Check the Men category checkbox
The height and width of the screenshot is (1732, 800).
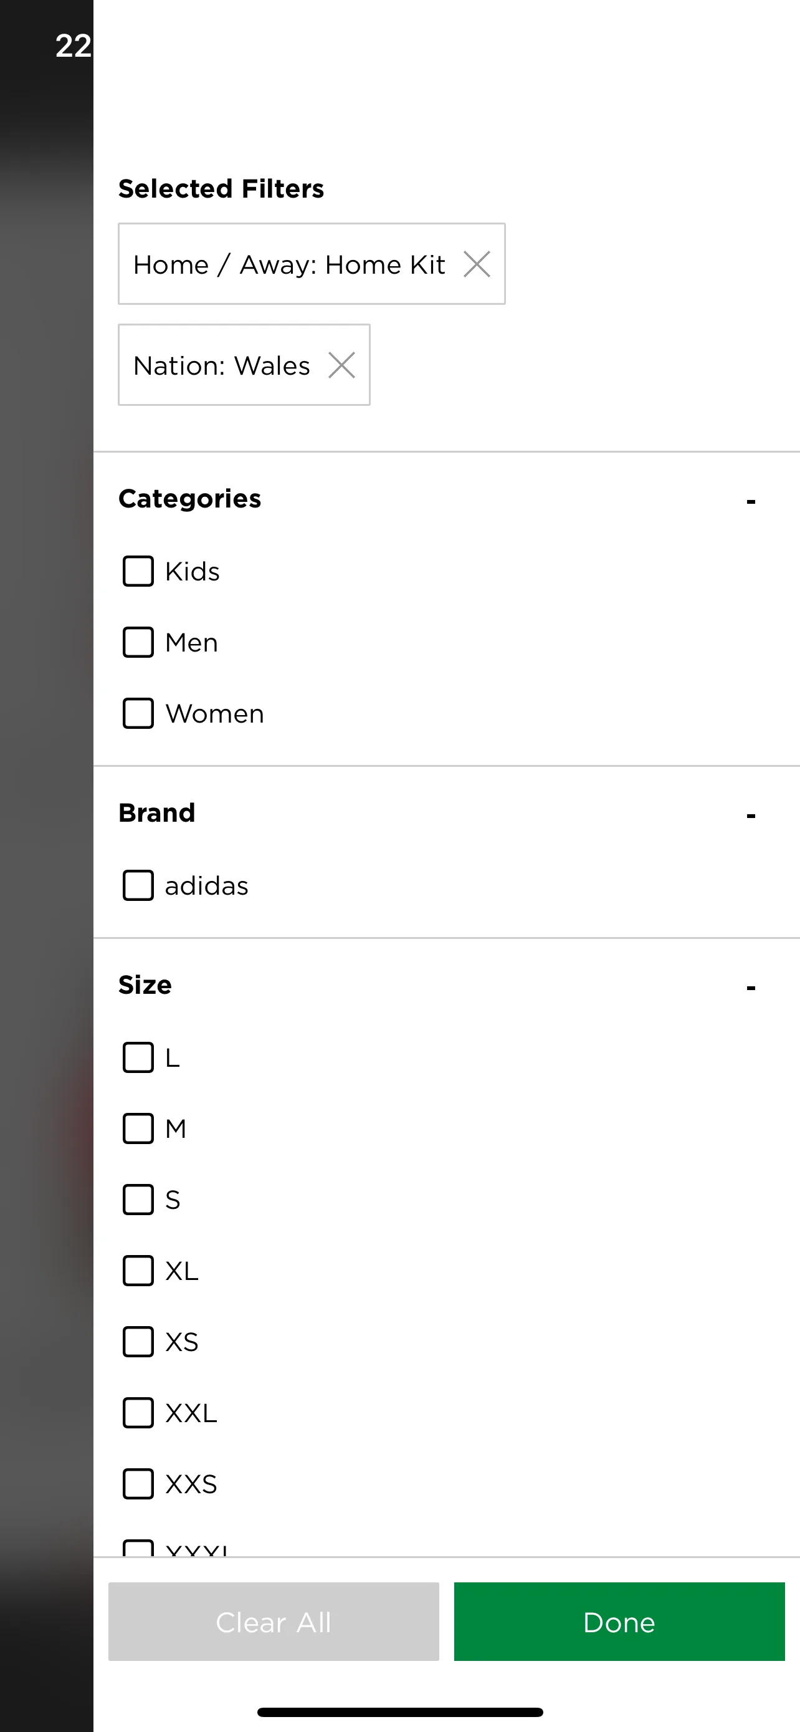click(x=138, y=642)
